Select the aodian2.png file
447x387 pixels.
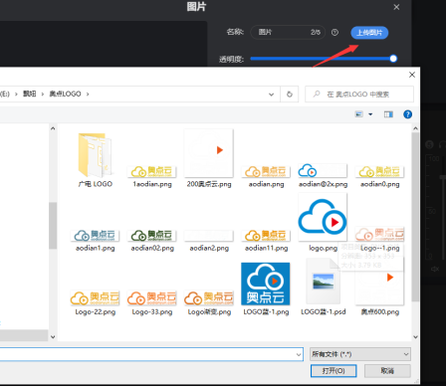click(209, 241)
